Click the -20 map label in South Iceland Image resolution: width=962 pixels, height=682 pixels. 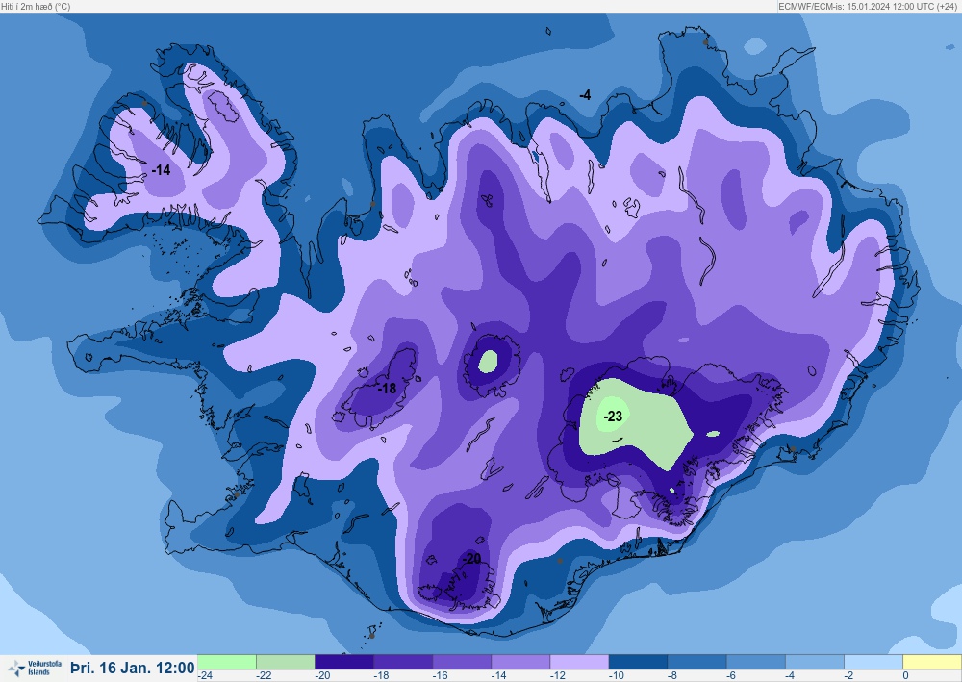click(471, 559)
